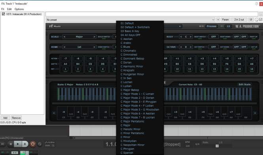Open the Major scale selector dropdown

pos(79,36)
